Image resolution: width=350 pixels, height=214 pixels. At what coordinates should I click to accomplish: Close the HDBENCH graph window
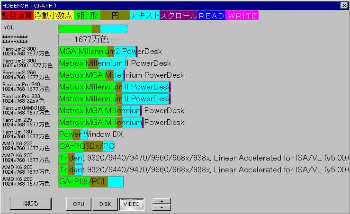click(x=344, y=5)
